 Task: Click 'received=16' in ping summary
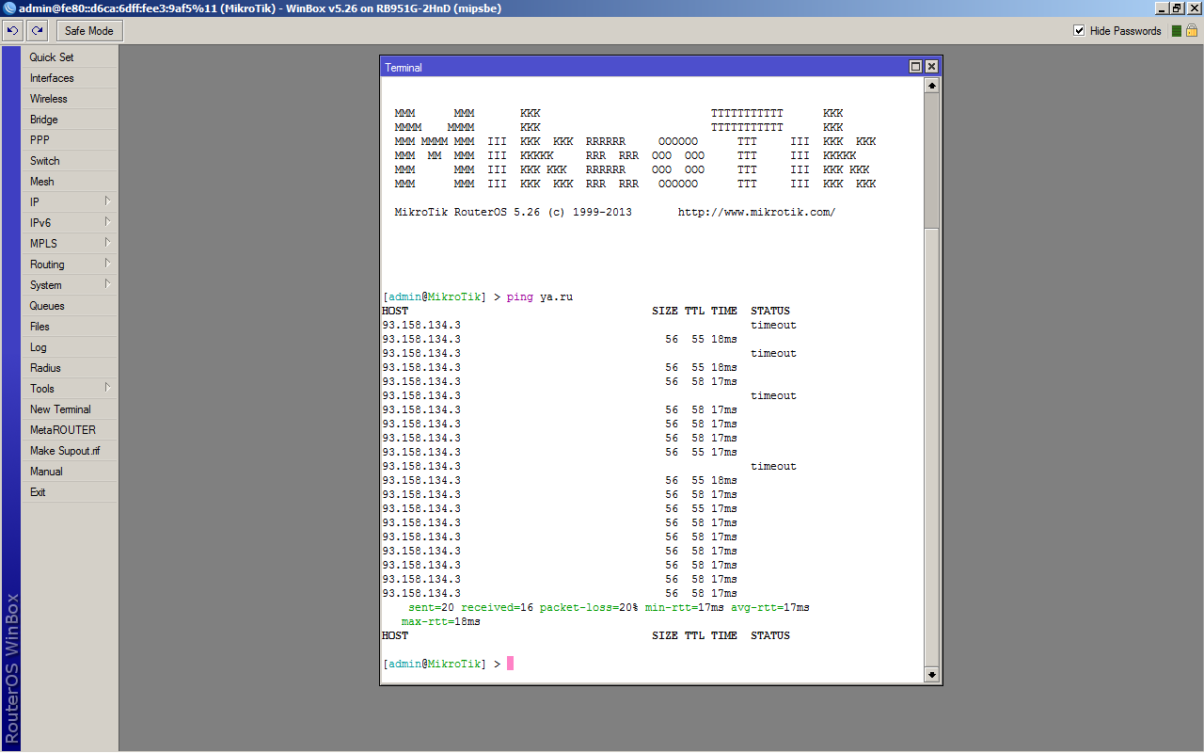coord(497,608)
